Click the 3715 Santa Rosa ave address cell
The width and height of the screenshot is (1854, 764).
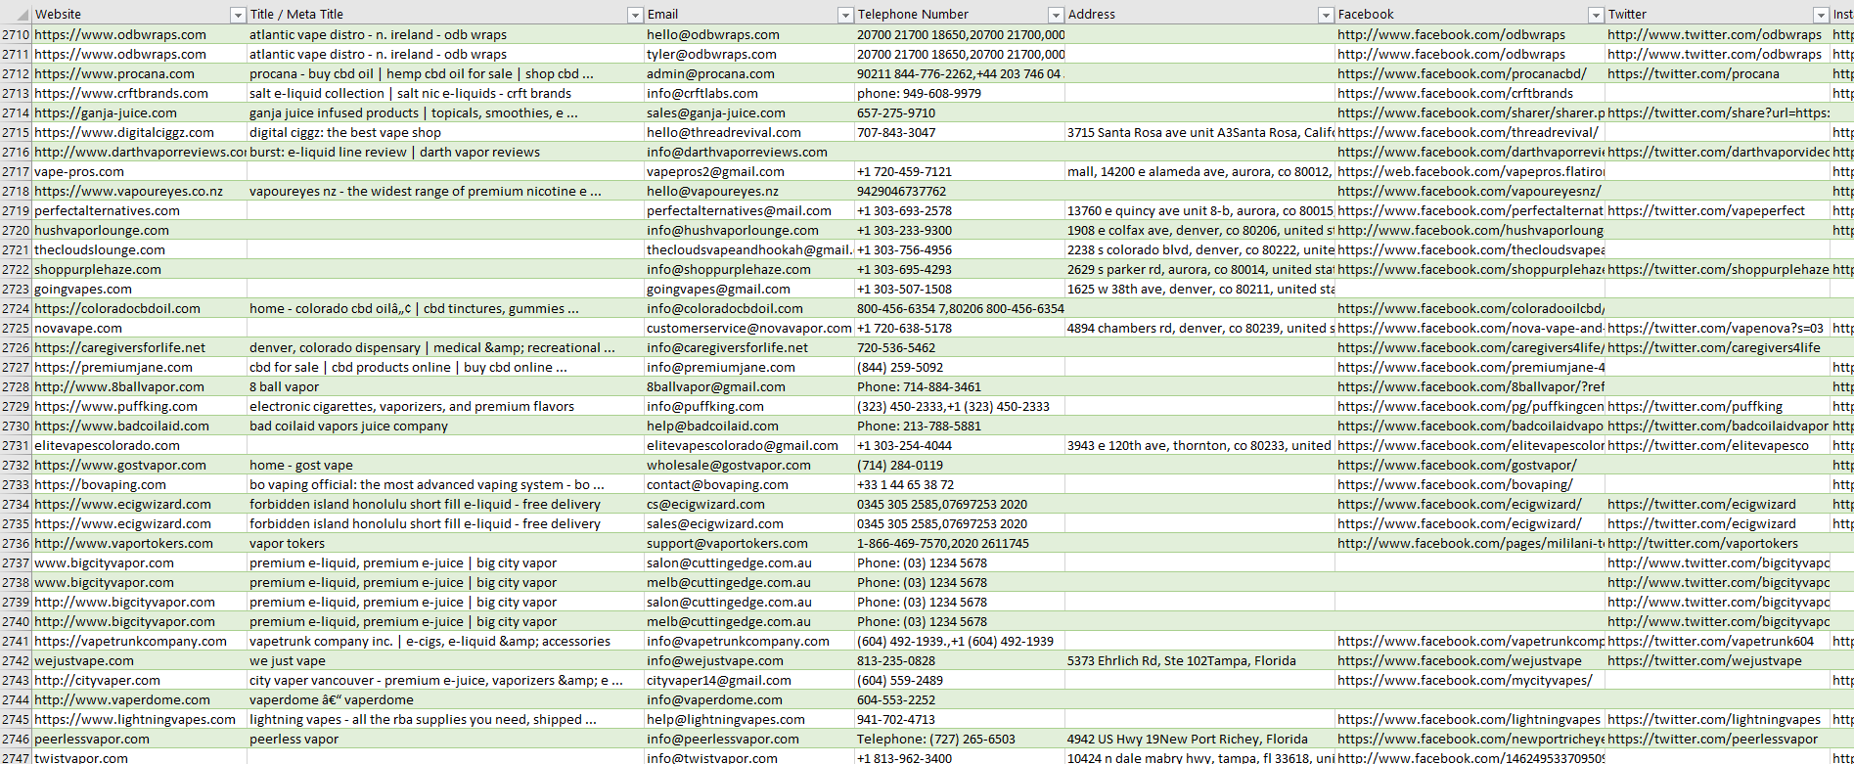click(1199, 132)
